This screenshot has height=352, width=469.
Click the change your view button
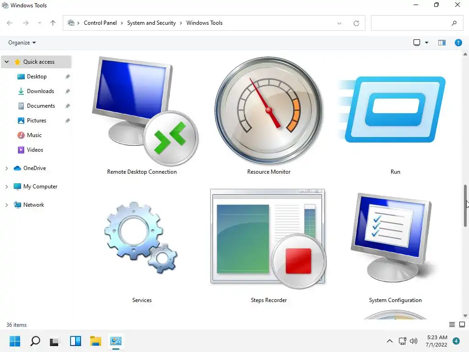tap(417, 43)
